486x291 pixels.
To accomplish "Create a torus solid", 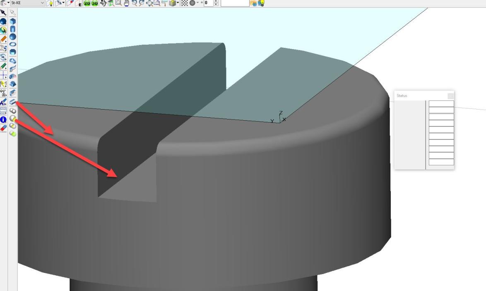I will pyautogui.click(x=12, y=45).
